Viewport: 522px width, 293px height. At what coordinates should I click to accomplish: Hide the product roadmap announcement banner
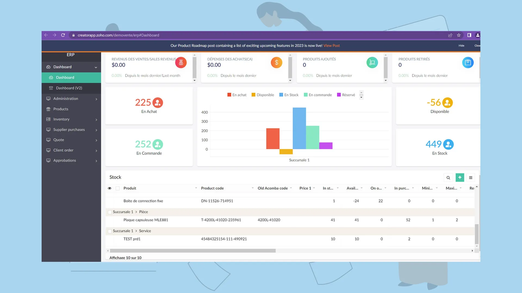click(x=461, y=45)
